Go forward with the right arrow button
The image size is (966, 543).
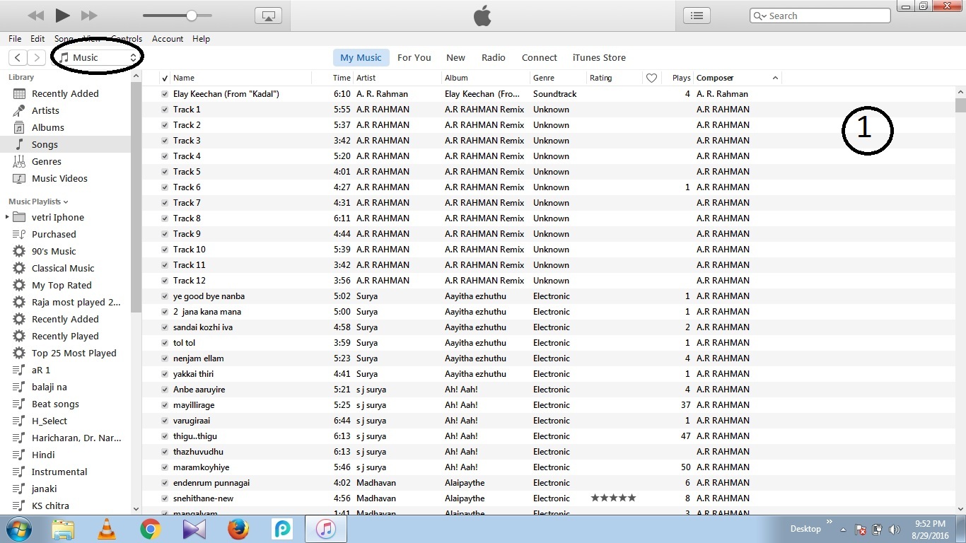[37, 57]
